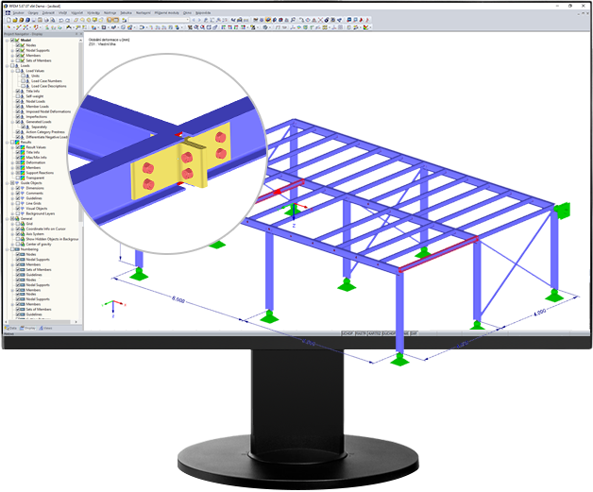Click the Undo arrow icon
This screenshot has width=593, height=492.
(60, 20)
